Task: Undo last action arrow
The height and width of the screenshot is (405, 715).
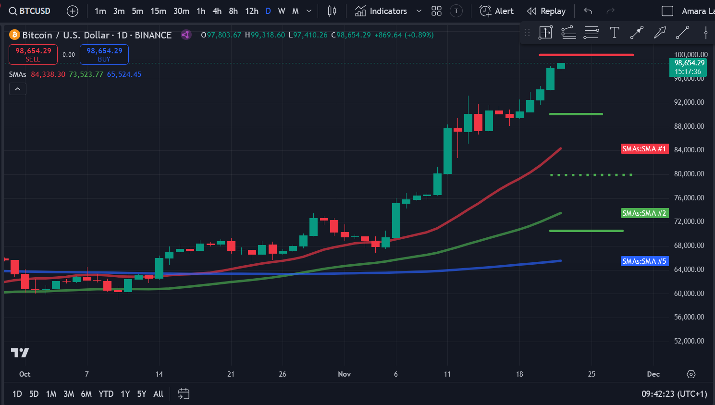Action: coord(588,11)
